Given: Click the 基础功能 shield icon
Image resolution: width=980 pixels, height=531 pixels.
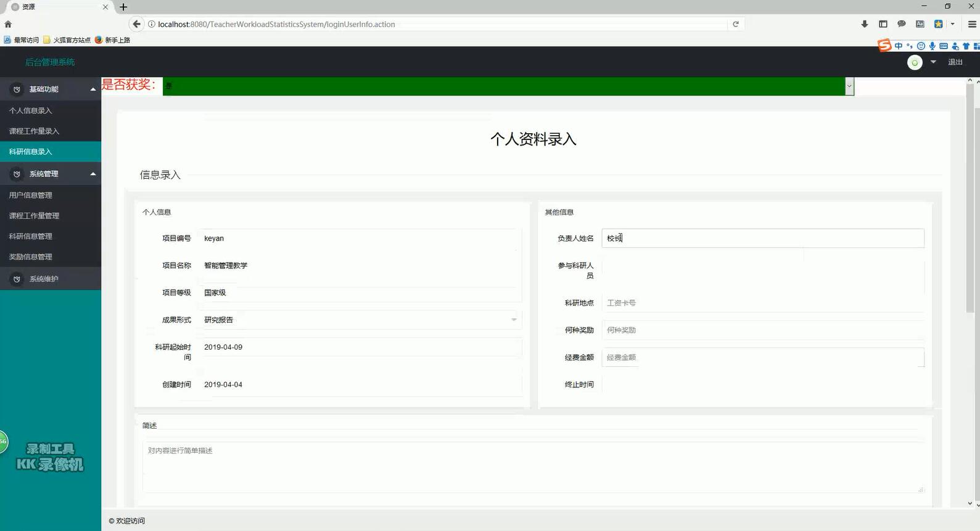Looking at the screenshot, I should (x=17, y=89).
